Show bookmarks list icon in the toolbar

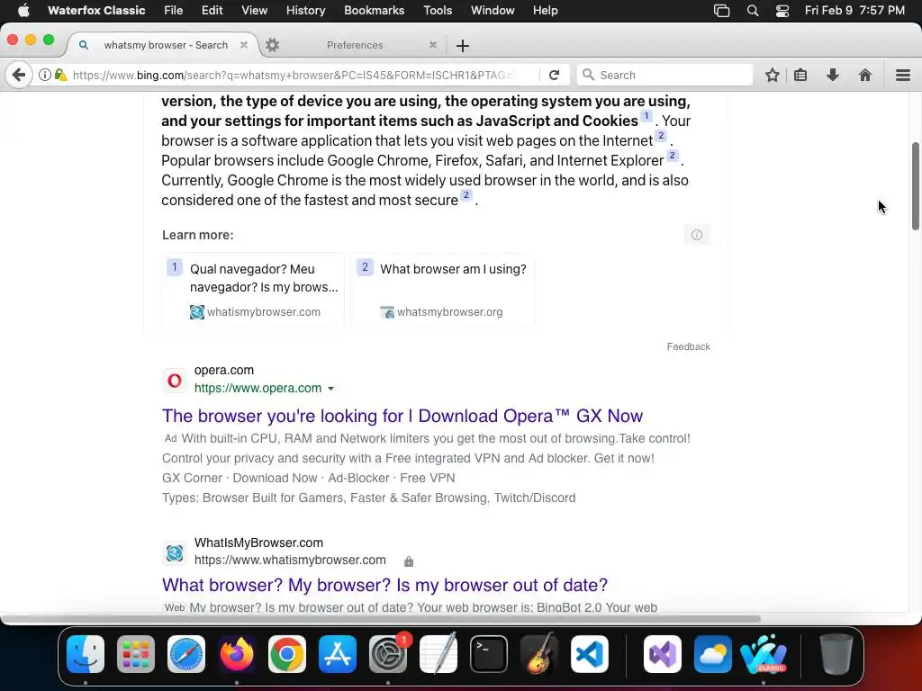click(800, 75)
